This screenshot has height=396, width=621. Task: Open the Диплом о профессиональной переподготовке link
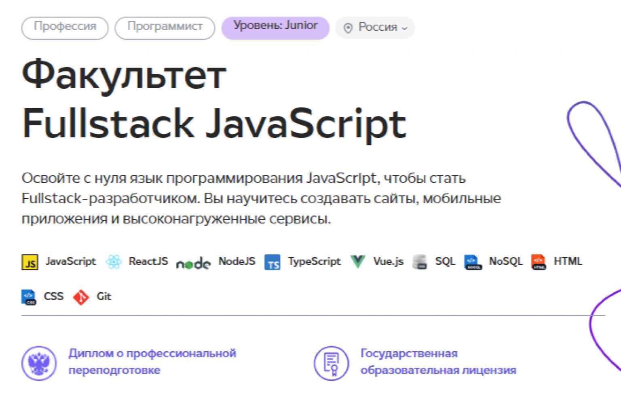click(152, 361)
